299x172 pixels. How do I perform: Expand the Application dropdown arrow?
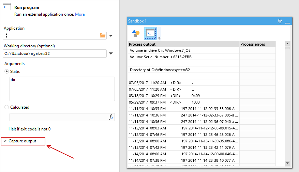(111, 36)
